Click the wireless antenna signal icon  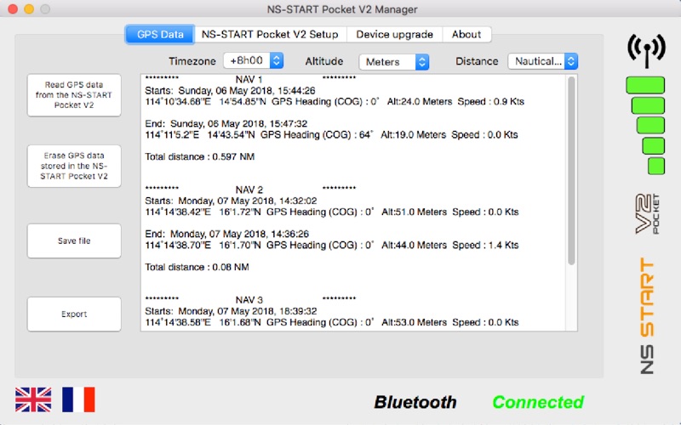646,50
